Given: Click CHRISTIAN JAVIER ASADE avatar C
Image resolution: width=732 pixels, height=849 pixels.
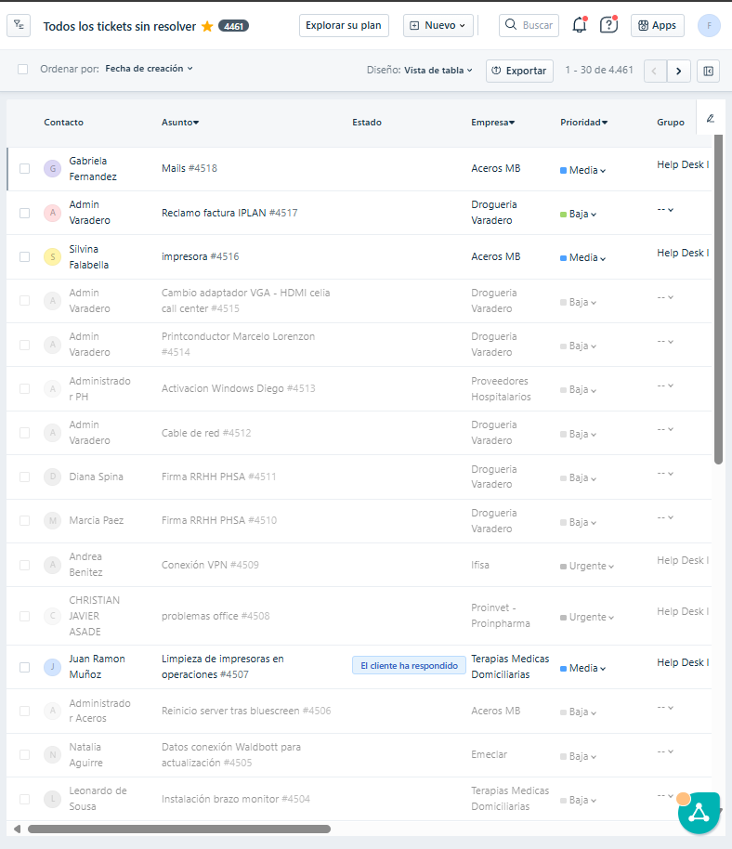Looking at the screenshot, I should [x=53, y=616].
